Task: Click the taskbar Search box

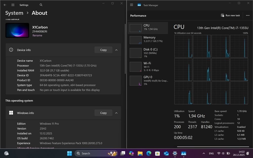Action: 96,153
